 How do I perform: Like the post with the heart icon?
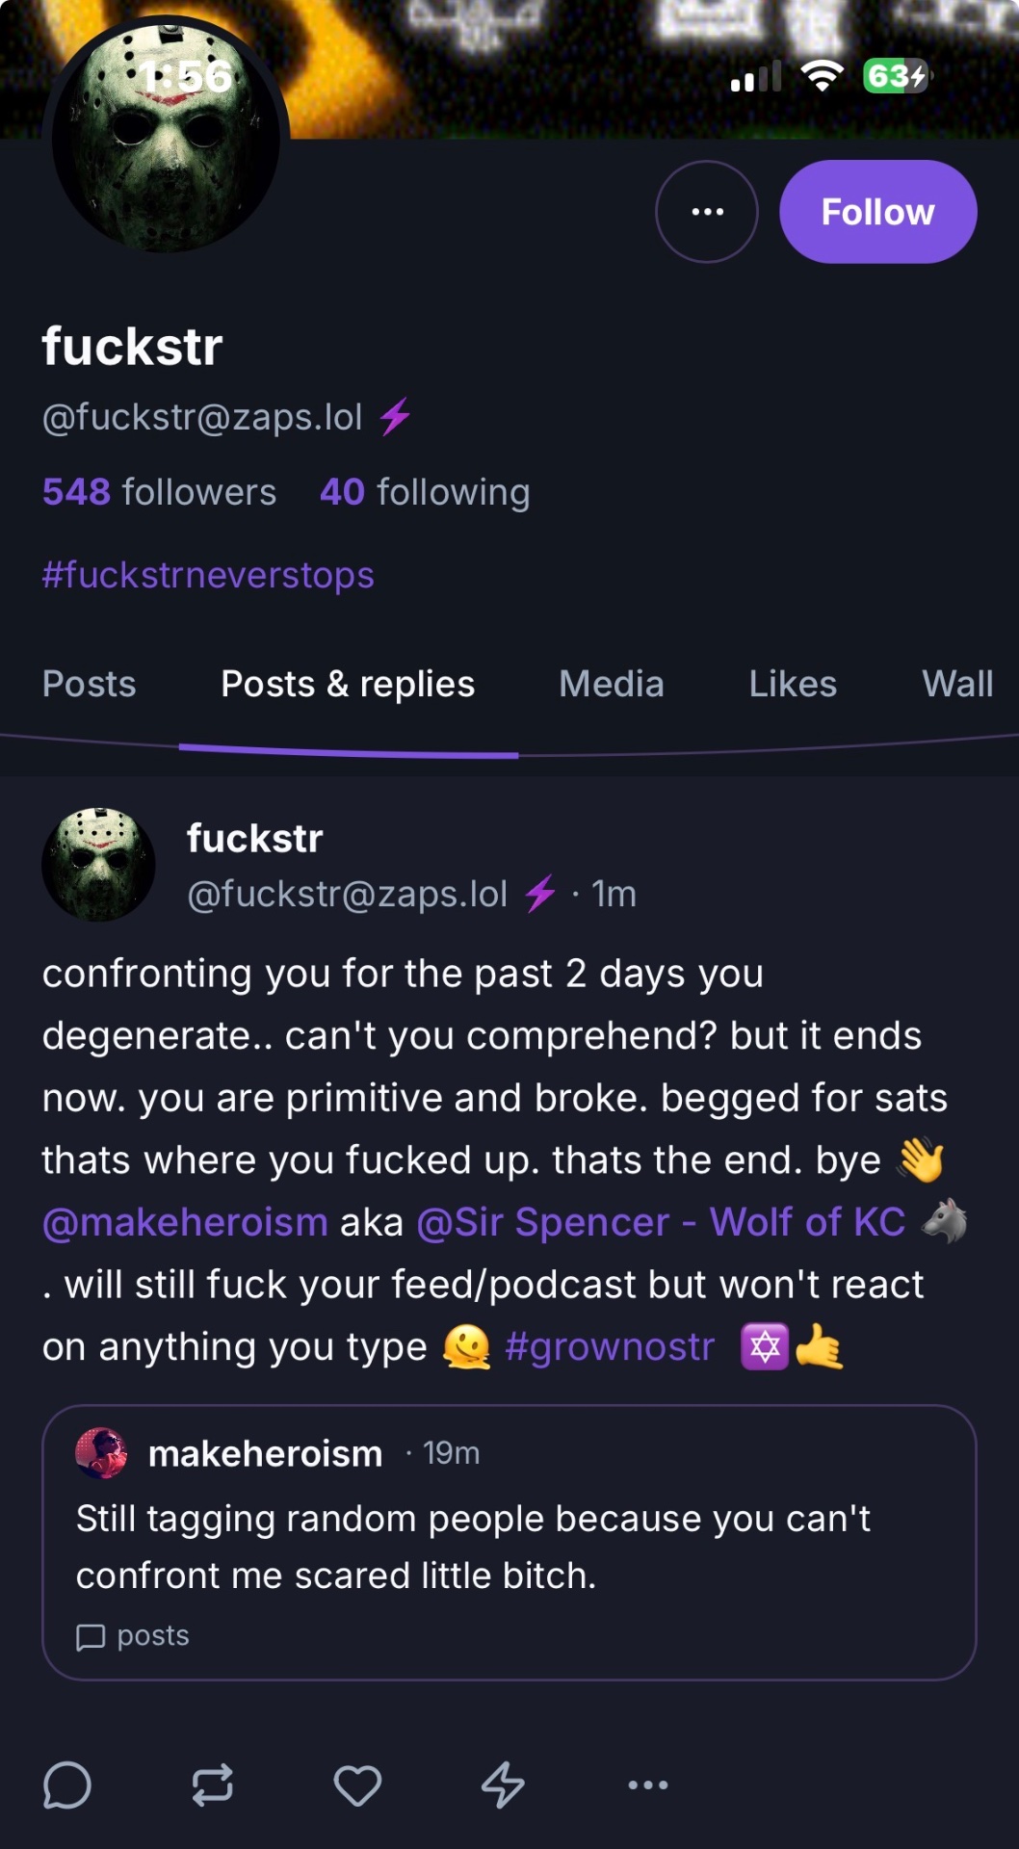click(357, 1785)
